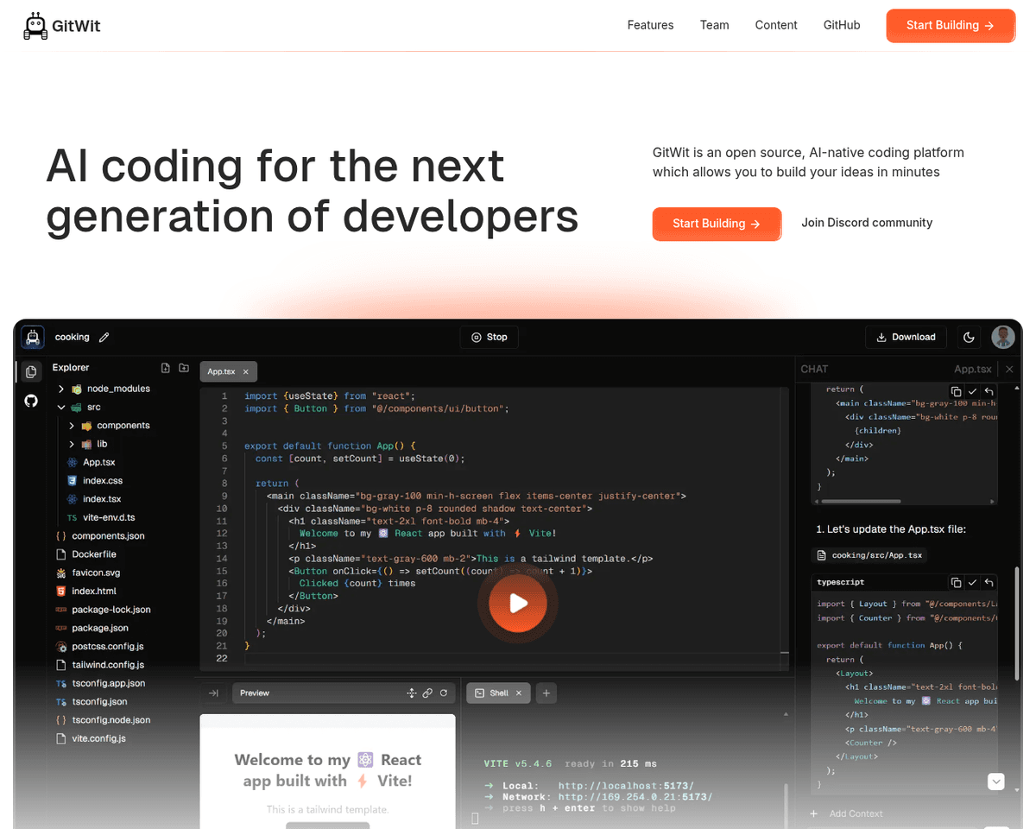Click the copy icon on the typescript code block
Viewport: 1036px width, 829px height.
(956, 583)
